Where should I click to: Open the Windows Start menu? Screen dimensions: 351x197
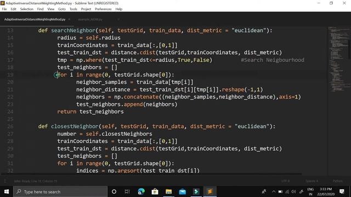point(7,192)
